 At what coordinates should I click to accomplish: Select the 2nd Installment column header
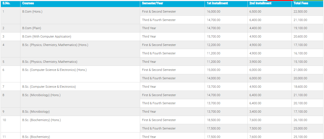pyautogui.click(x=260, y=3)
